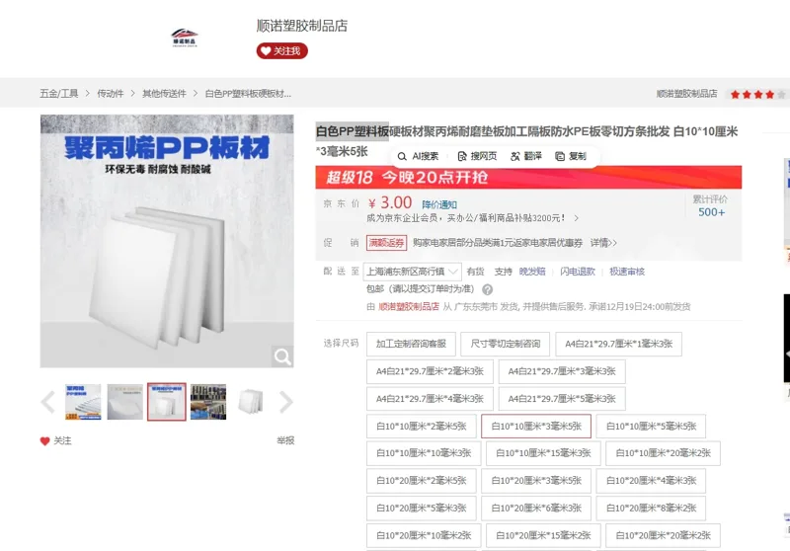Click the shipping help question mark icon
790x551 pixels.
pyautogui.click(x=487, y=289)
